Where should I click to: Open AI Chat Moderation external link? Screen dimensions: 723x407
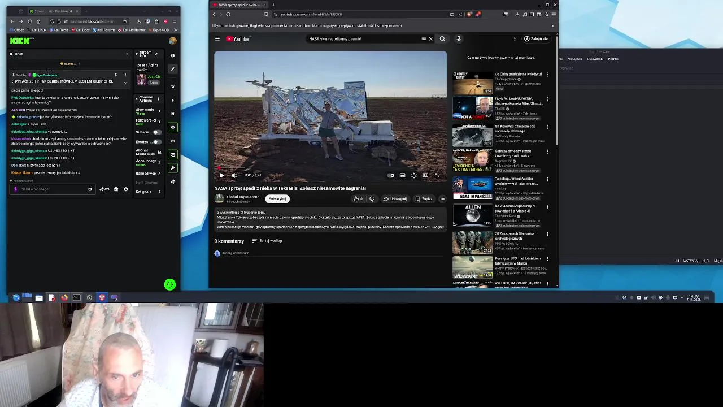159,152
